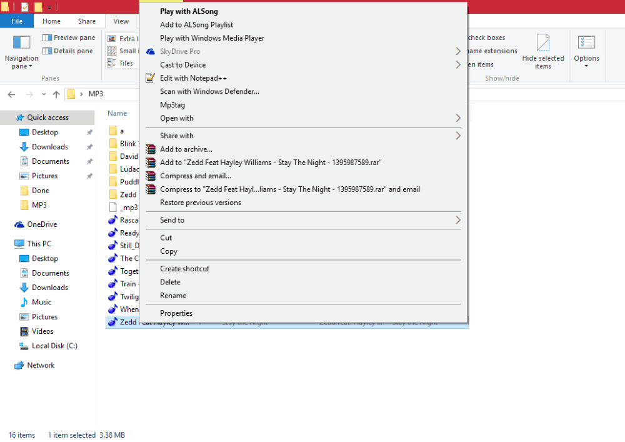
Task: Click the Videos film icon in sidebar
Action: (24, 331)
